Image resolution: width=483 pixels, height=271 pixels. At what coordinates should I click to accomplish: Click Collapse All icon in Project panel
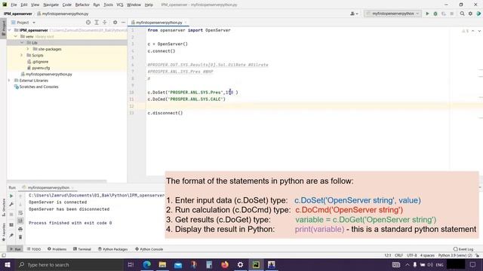105,23
